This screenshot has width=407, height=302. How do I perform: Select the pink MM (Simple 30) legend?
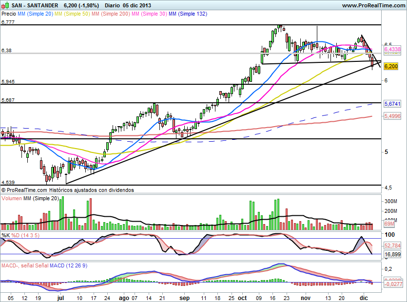point(149,14)
